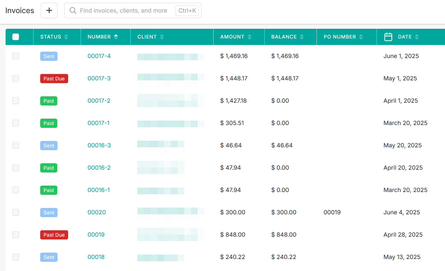Image resolution: width=445 pixels, height=271 pixels.
Task: Check the box for invoice 00019
Action: [x=16, y=235]
